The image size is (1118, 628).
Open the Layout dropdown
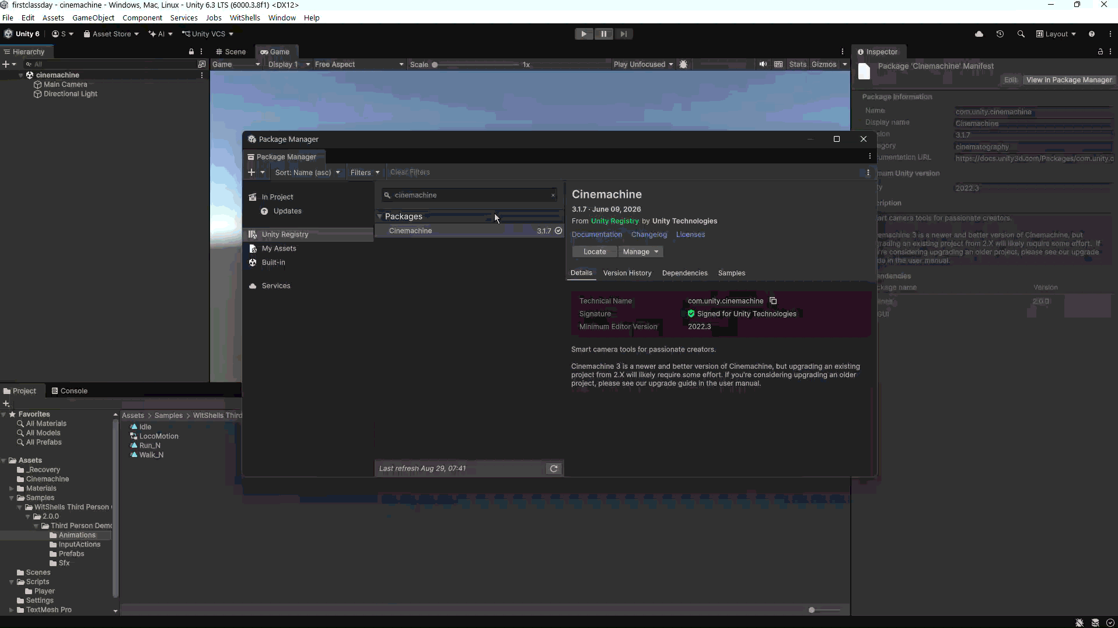tap(1056, 34)
